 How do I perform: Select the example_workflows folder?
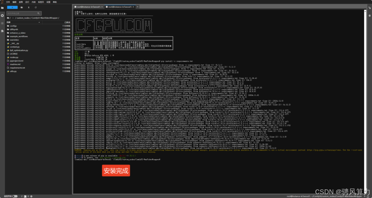pyautogui.click(x=39, y=36)
